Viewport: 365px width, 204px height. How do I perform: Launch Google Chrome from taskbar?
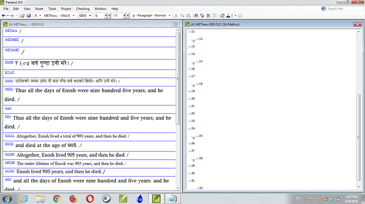click(57, 199)
